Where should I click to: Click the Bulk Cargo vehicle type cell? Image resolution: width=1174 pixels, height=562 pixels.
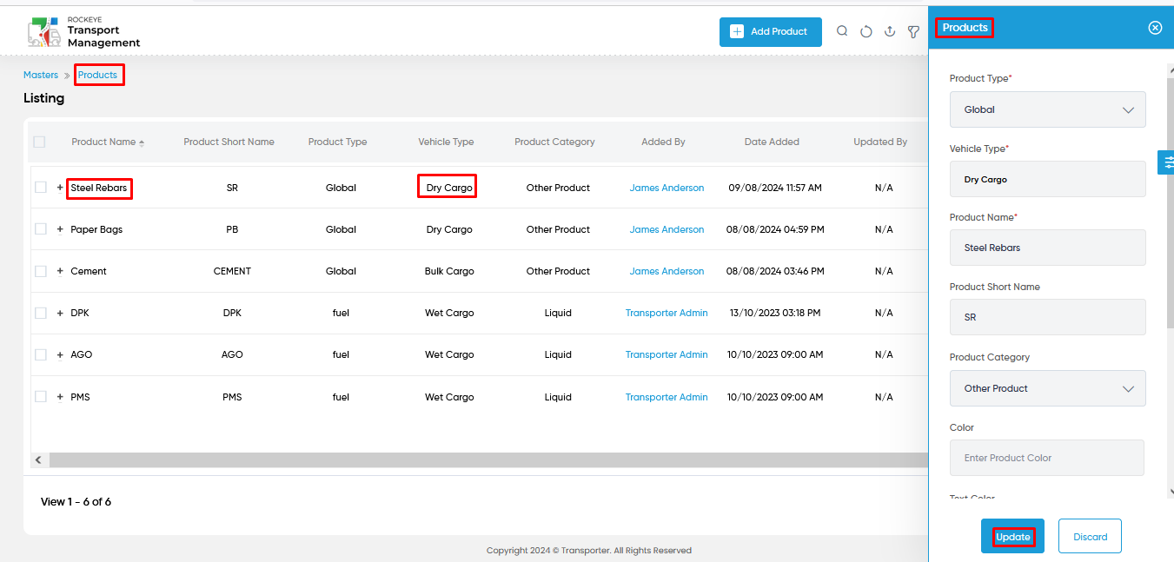pyautogui.click(x=449, y=271)
